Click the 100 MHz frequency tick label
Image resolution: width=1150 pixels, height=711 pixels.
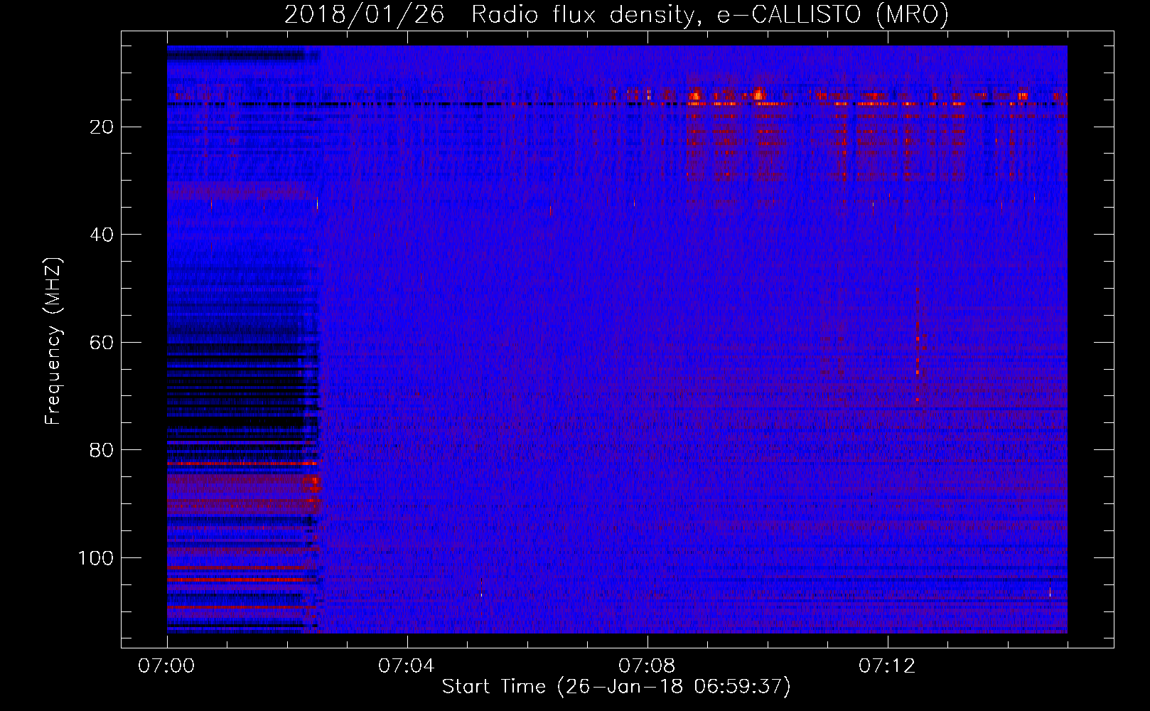coord(96,558)
